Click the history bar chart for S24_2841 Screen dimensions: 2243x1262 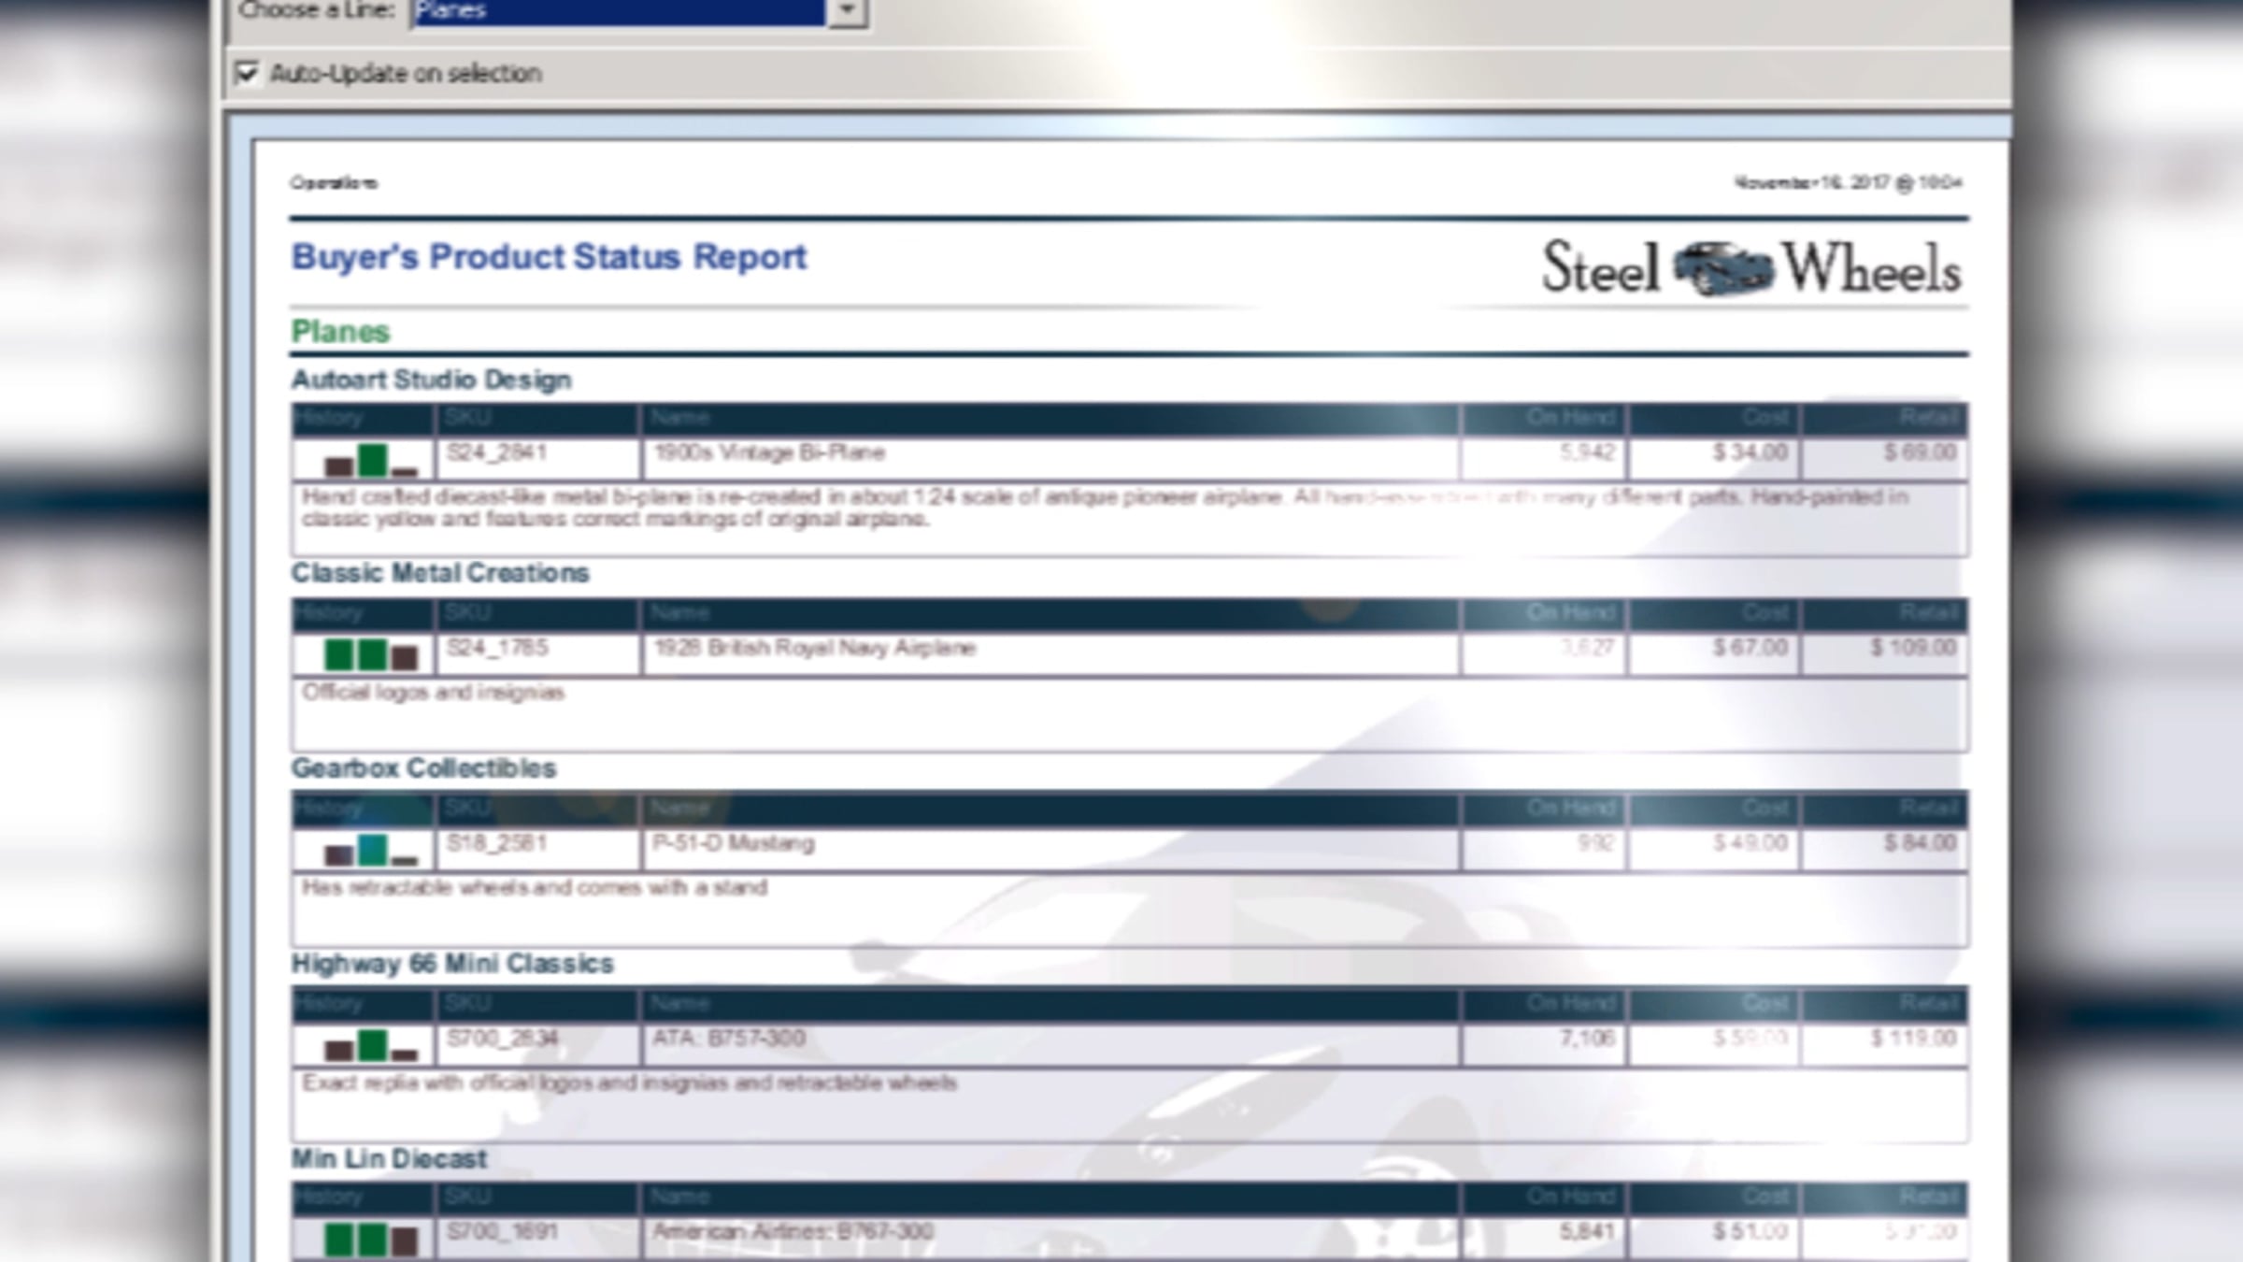[x=371, y=460]
